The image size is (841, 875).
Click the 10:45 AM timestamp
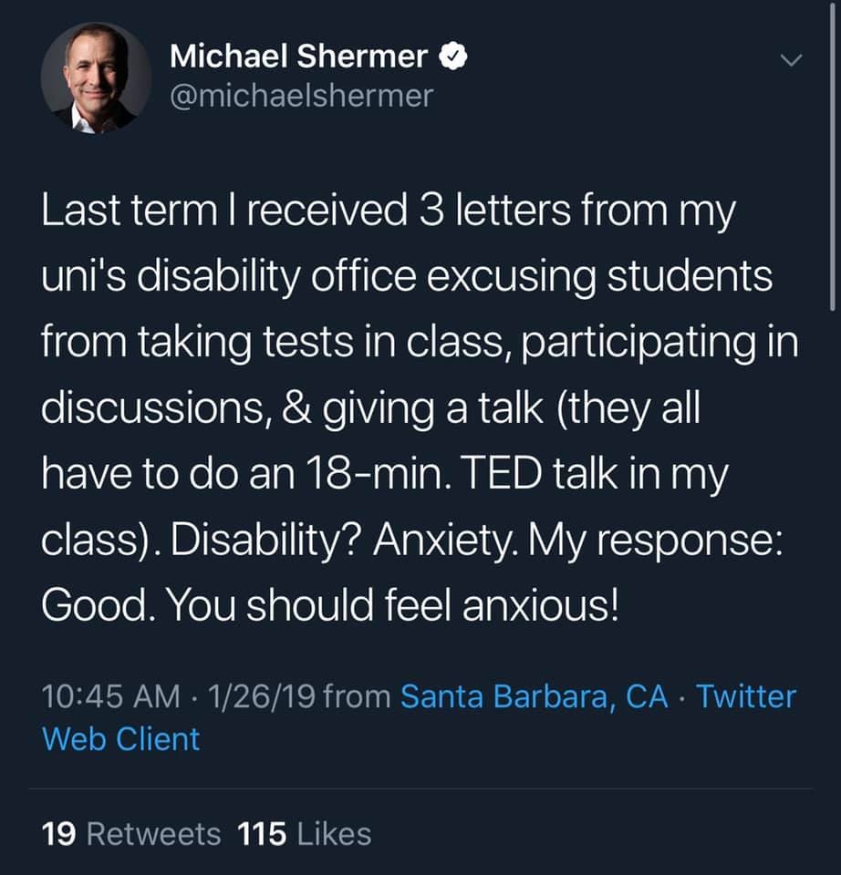[x=111, y=696]
